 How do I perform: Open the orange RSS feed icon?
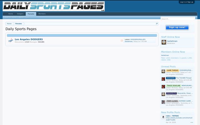point(122,41)
